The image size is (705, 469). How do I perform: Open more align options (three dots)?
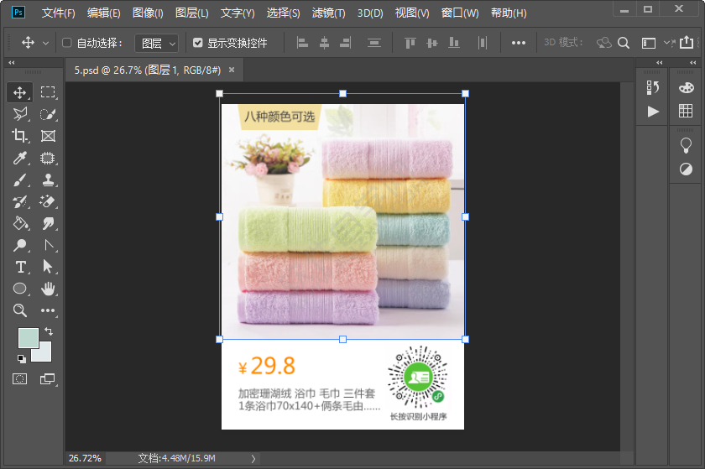pyautogui.click(x=519, y=43)
